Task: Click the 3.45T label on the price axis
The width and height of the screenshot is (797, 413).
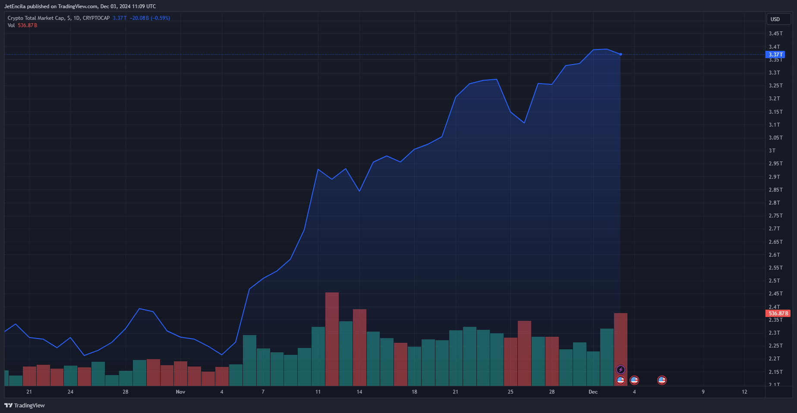Action: pos(775,34)
